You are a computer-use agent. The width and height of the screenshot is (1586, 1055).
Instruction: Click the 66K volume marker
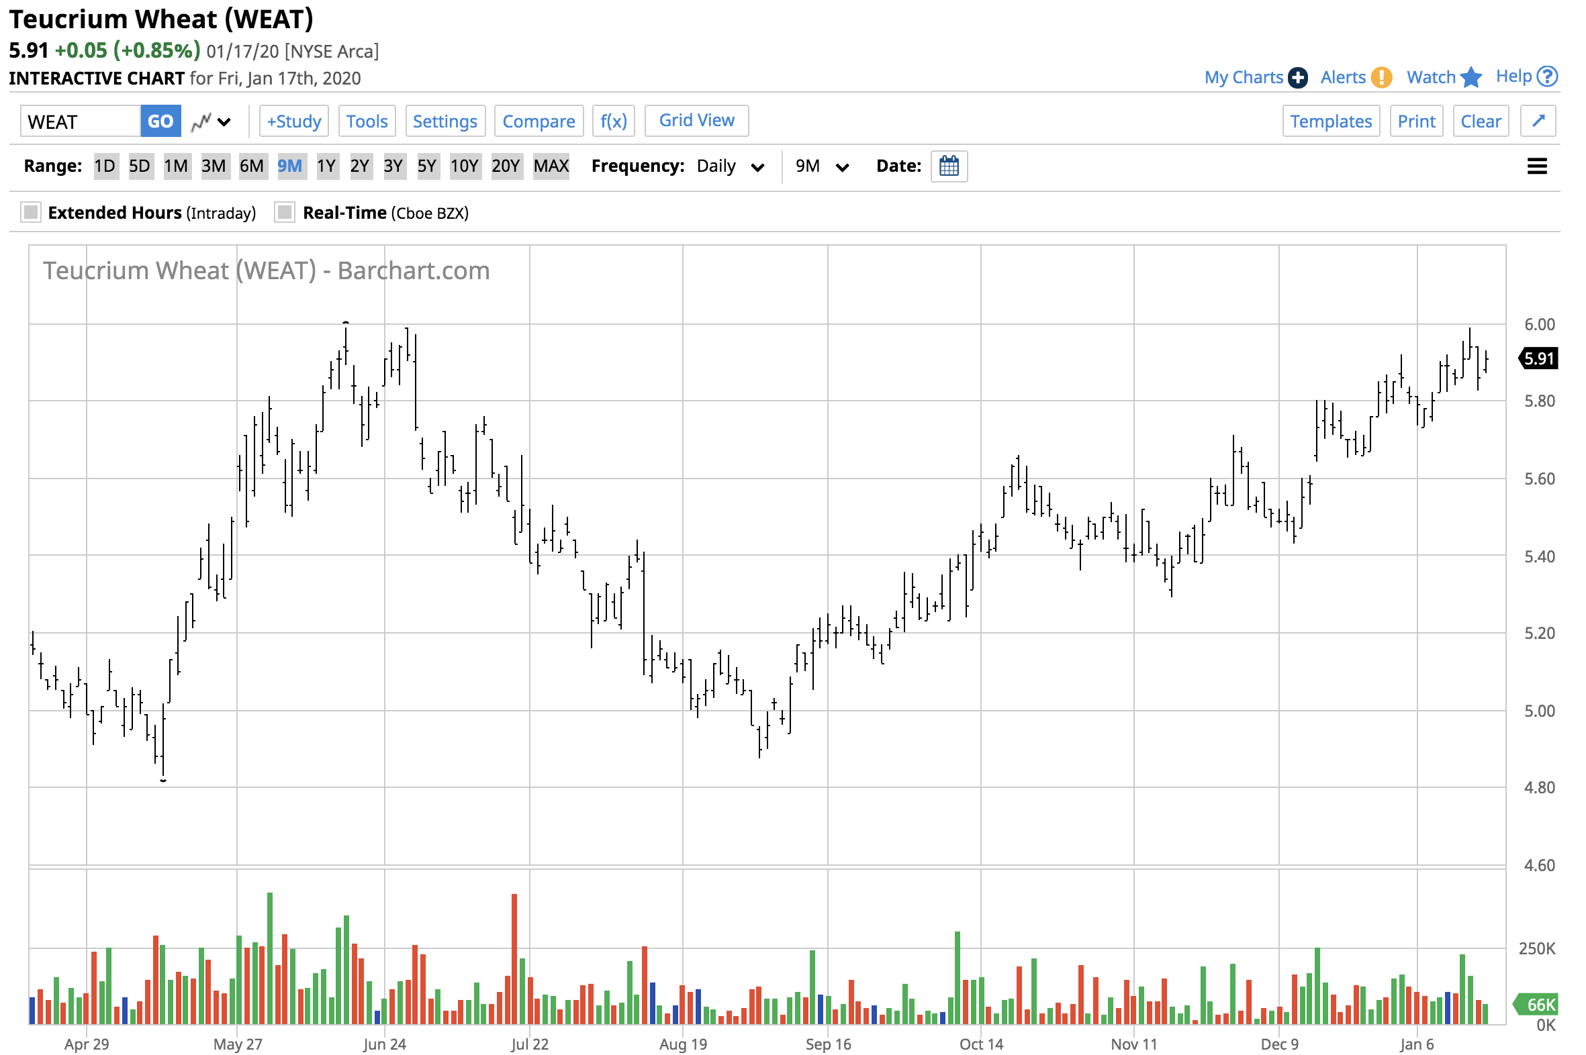[1536, 1005]
